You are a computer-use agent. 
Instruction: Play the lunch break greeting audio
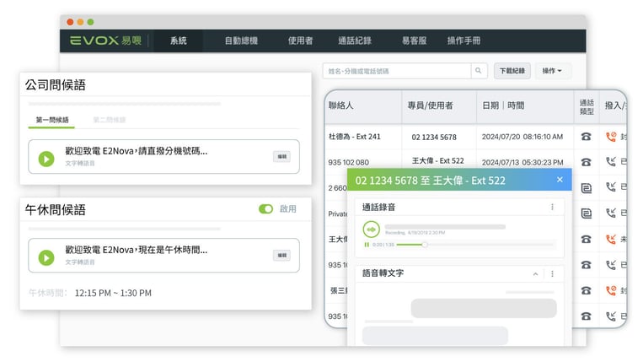[x=46, y=257]
